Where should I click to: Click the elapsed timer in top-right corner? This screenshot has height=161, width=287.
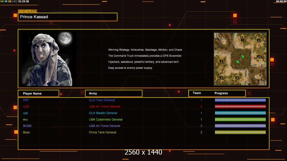point(281,1)
